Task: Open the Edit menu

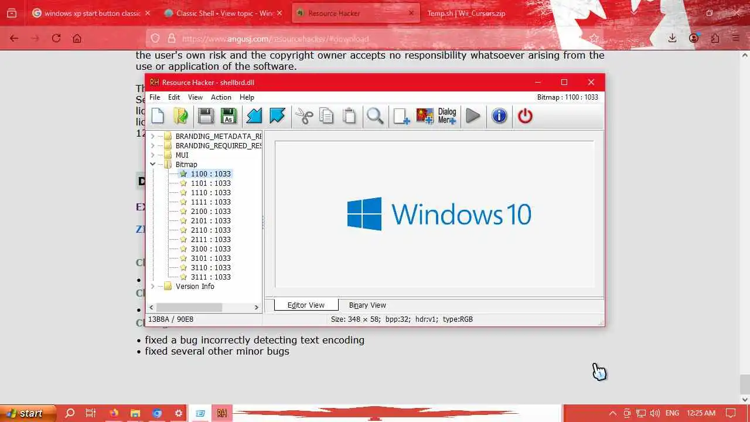Action: pos(174,97)
